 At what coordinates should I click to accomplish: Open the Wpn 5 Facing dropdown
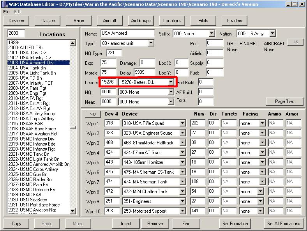pyautogui.click(x=262, y=162)
